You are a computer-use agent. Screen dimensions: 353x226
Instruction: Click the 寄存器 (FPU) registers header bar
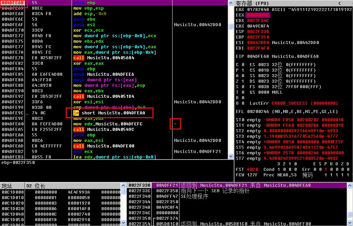tap(294, 3)
